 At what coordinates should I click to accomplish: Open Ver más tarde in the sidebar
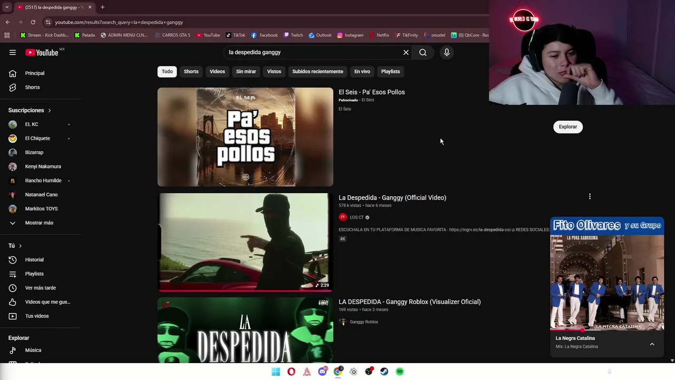[x=40, y=288]
